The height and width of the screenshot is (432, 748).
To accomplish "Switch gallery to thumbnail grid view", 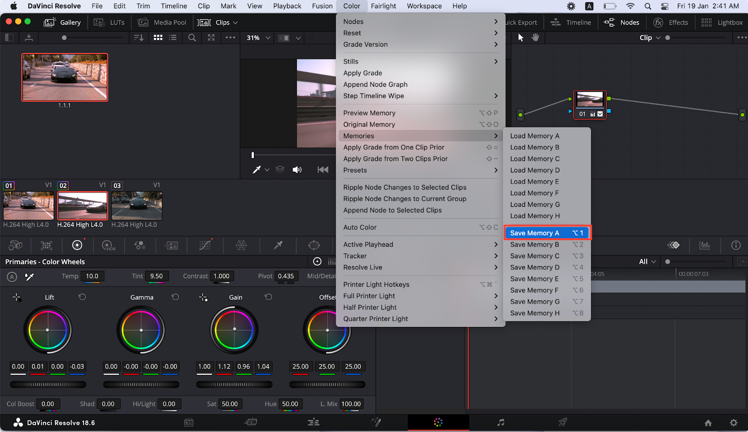I will coord(158,37).
